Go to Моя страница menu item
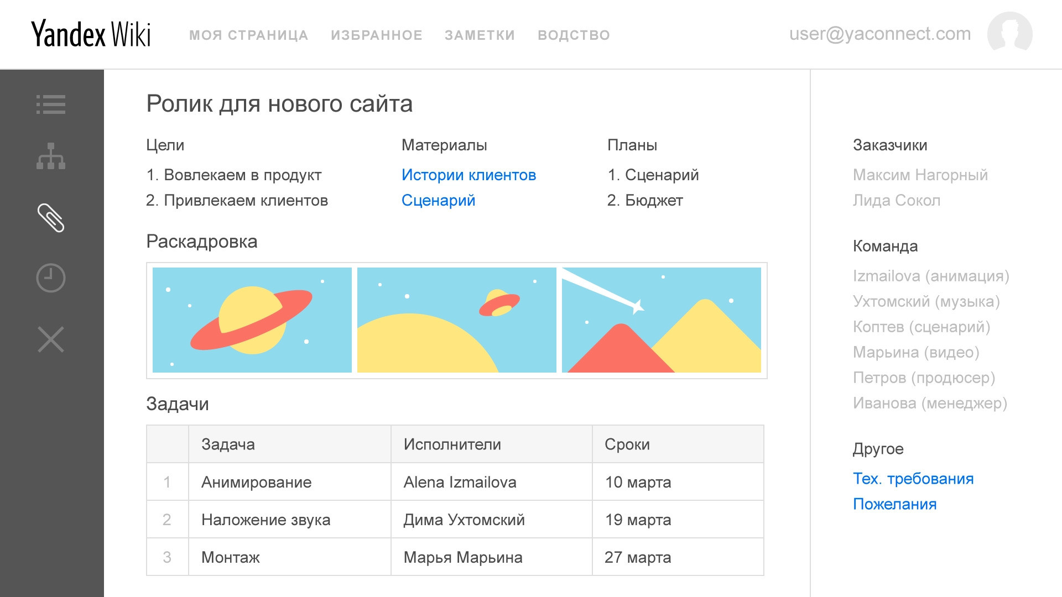The image size is (1062, 597). click(248, 35)
